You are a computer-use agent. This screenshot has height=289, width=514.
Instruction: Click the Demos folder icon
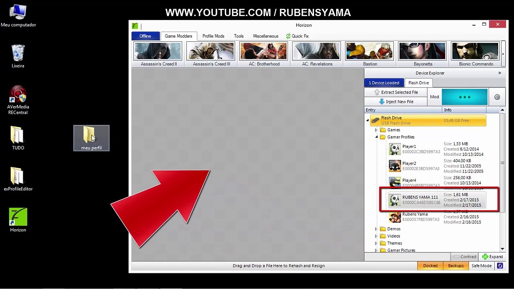click(x=383, y=229)
